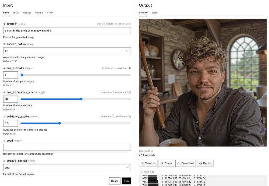Screen dimensions: 269x186
Task: Click the hash icon beside num_outputs
Action: click(4, 68)
